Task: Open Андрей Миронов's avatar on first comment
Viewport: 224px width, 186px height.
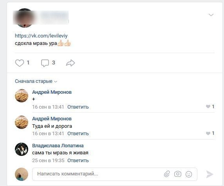Action: tap(22, 96)
